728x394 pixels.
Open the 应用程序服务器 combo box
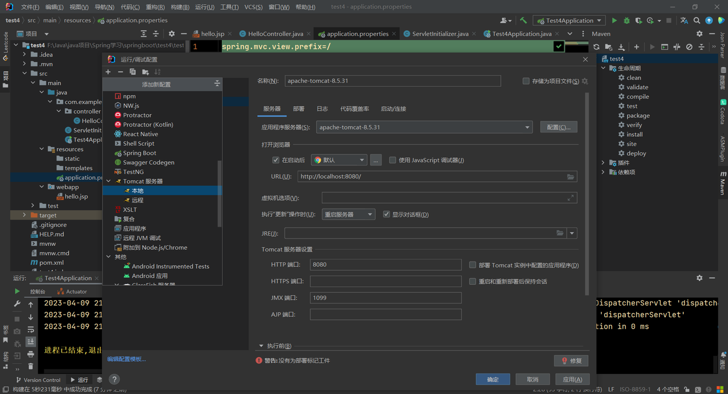[x=424, y=127]
